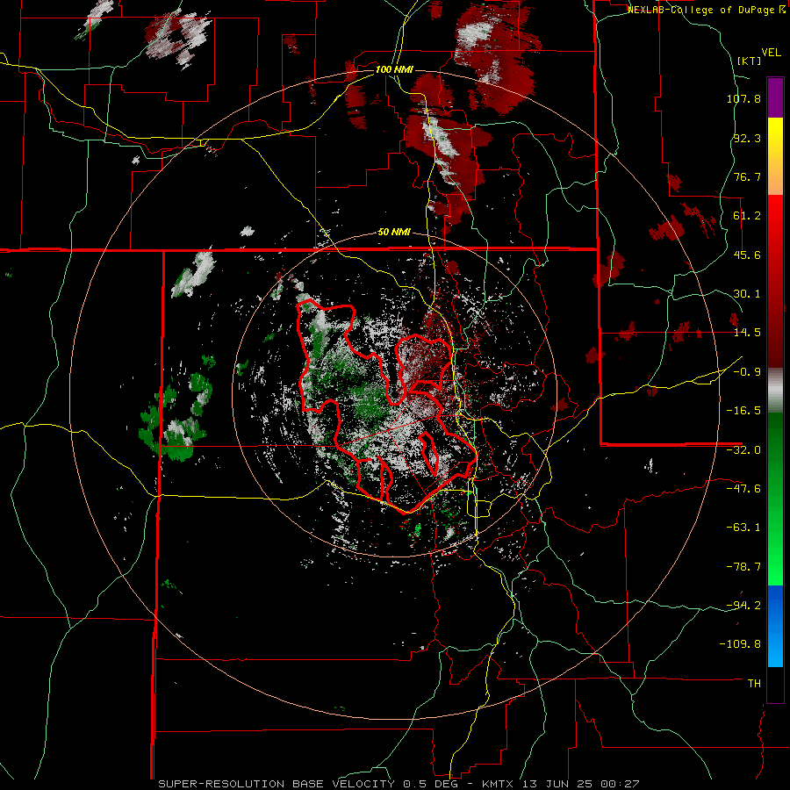
Task: Click the "VEL" legend title
Action: tap(771, 53)
